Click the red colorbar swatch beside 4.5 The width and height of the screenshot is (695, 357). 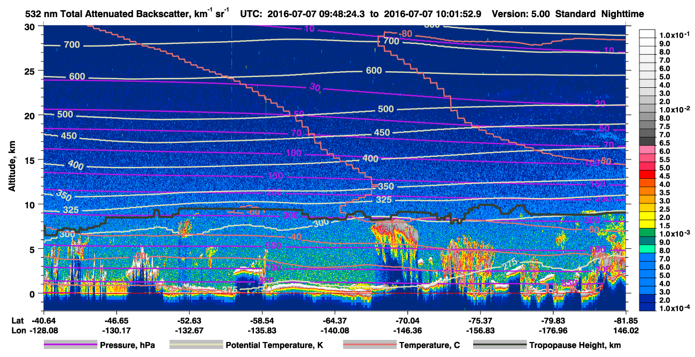[x=647, y=174]
